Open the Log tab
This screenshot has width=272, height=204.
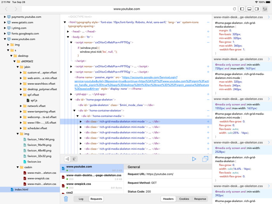[81, 199]
